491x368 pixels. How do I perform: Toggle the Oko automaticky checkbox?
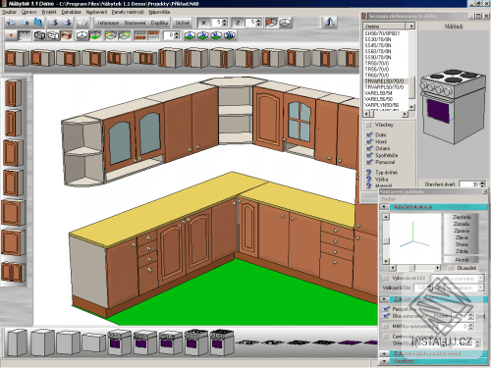[x=387, y=316]
